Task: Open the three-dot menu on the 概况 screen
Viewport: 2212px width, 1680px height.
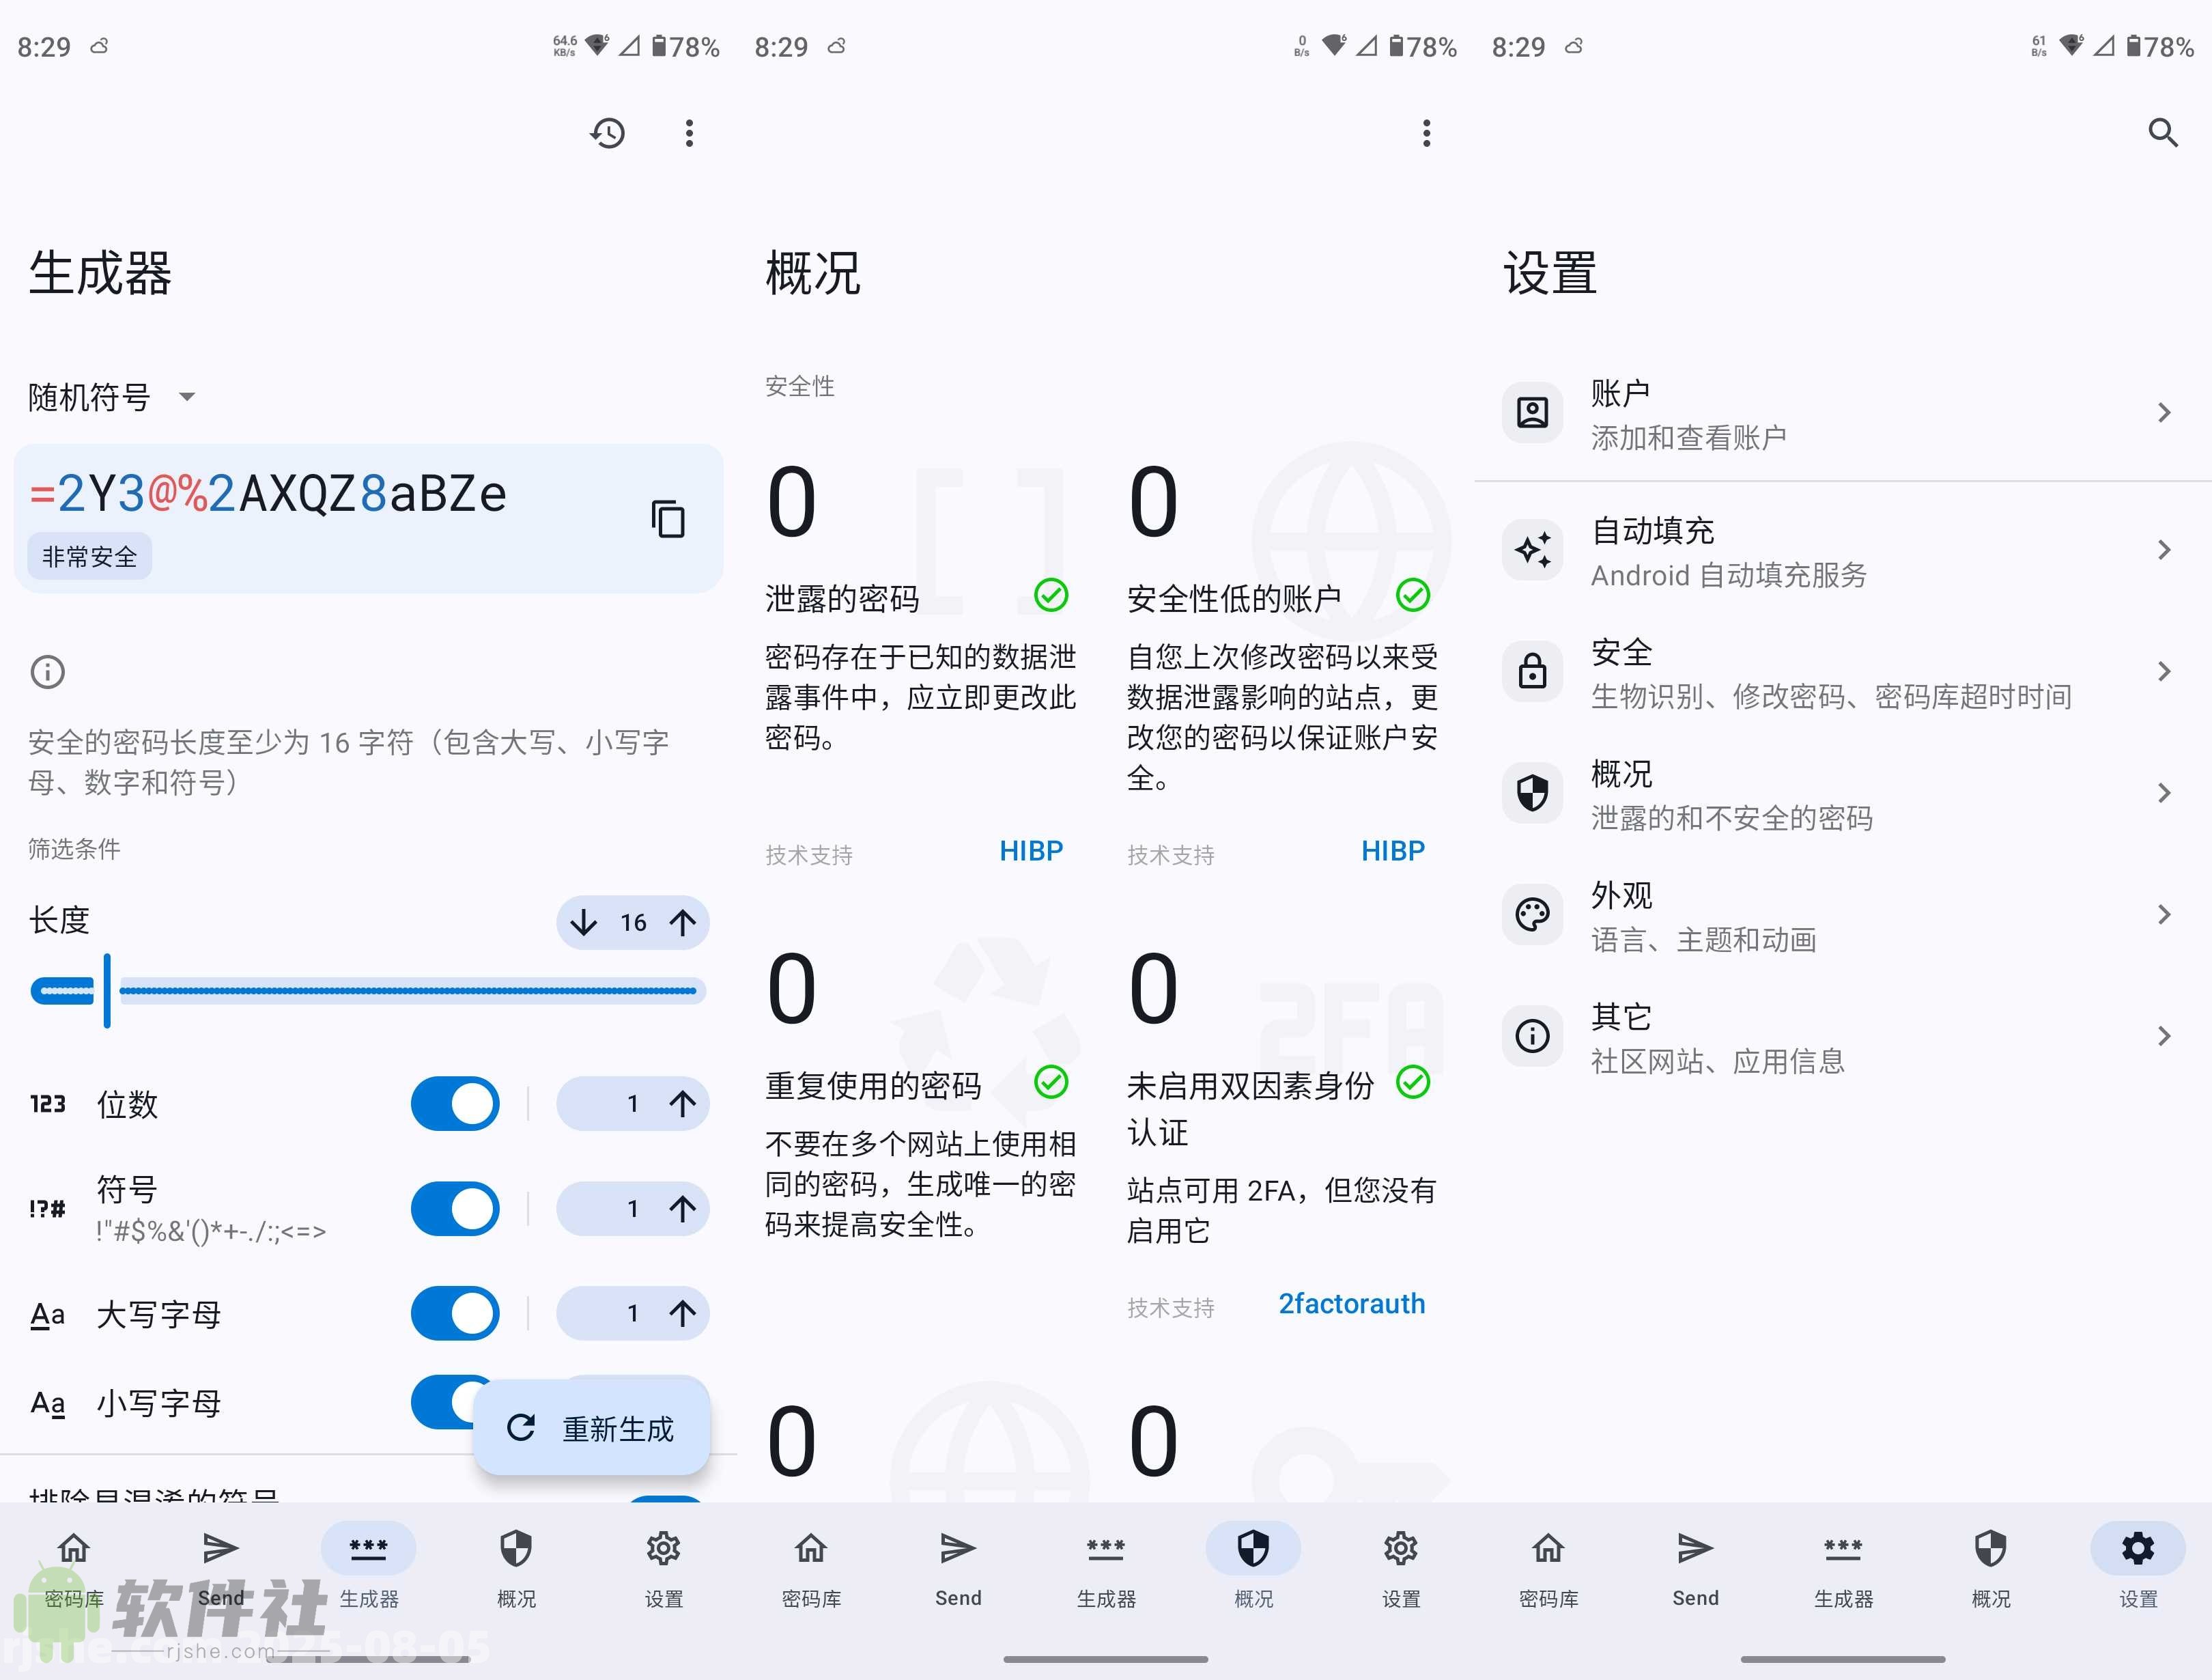Action: coord(1427,132)
